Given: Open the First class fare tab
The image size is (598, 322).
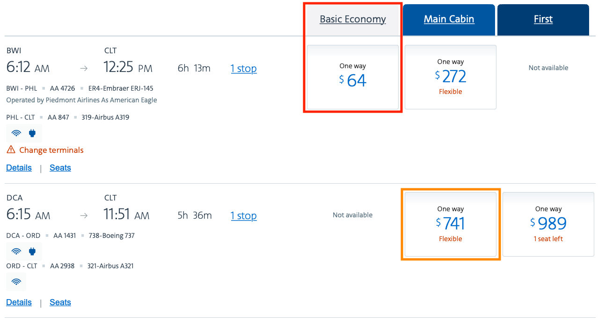Looking at the screenshot, I should (543, 19).
